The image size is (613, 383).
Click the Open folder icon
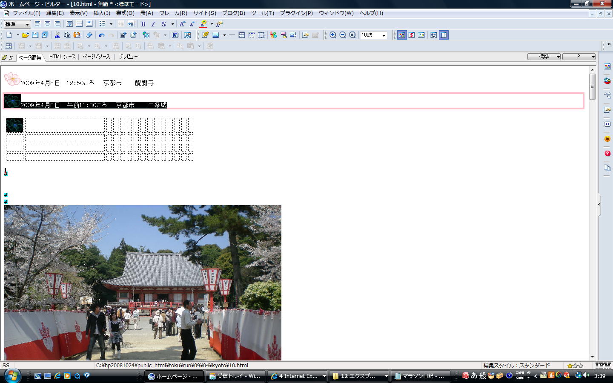click(x=26, y=35)
